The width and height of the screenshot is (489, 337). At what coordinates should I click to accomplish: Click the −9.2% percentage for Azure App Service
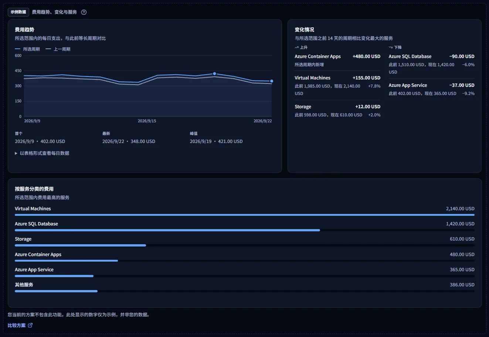tap(468, 93)
